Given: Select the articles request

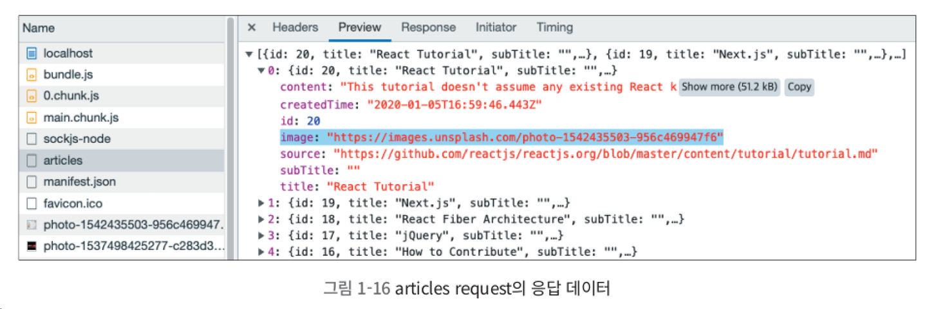Looking at the screenshot, I should [122, 160].
